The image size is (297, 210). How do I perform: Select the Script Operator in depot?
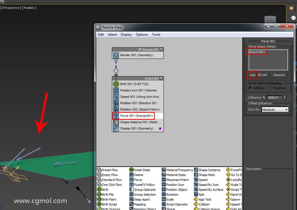[175, 204]
